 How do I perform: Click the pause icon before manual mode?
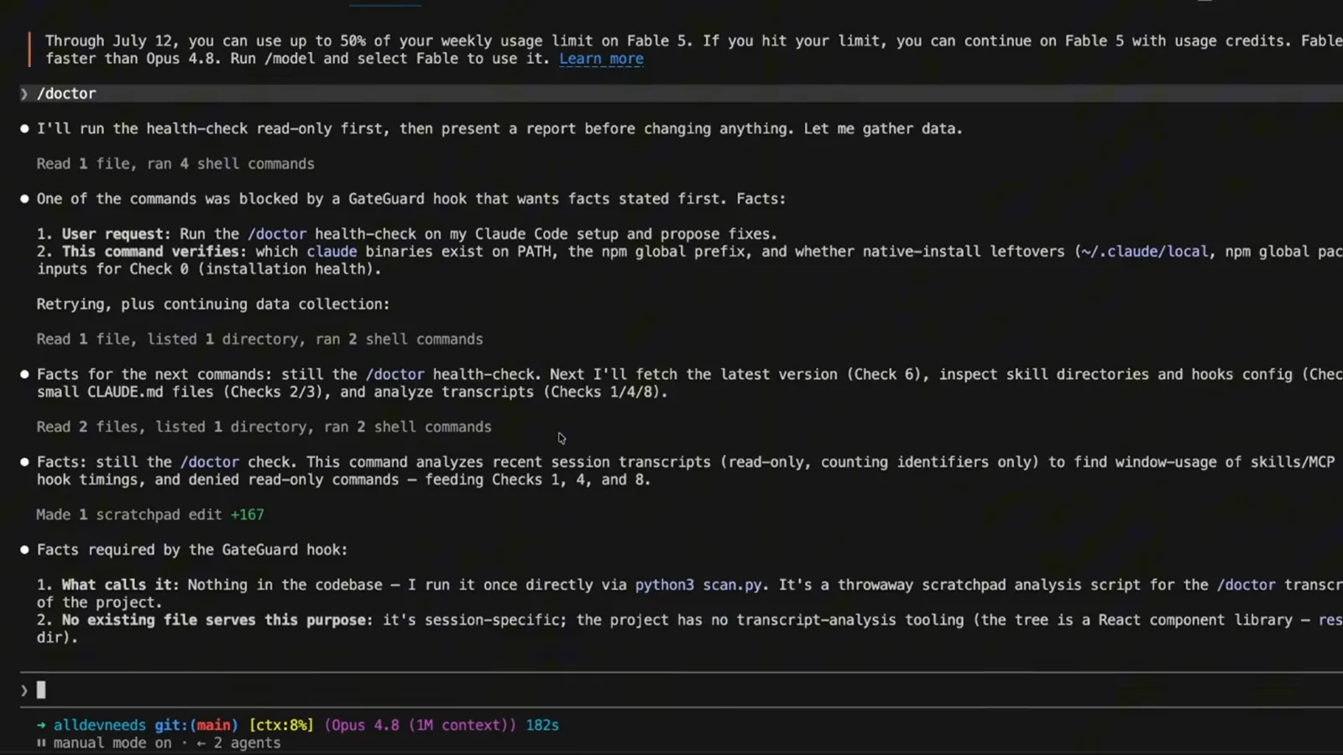click(x=41, y=743)
